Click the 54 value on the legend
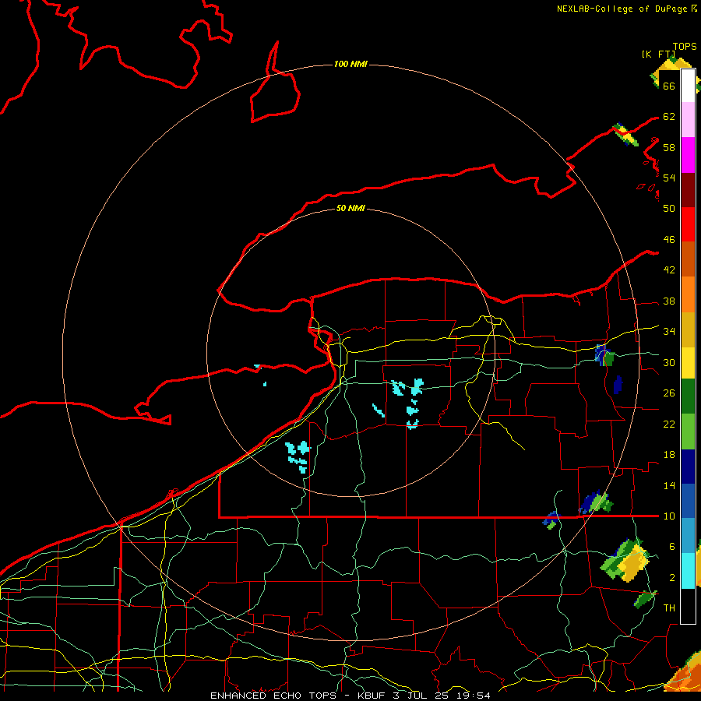This screenshot has width=701, height=701. pyautogui.click(x=669, y=178)
